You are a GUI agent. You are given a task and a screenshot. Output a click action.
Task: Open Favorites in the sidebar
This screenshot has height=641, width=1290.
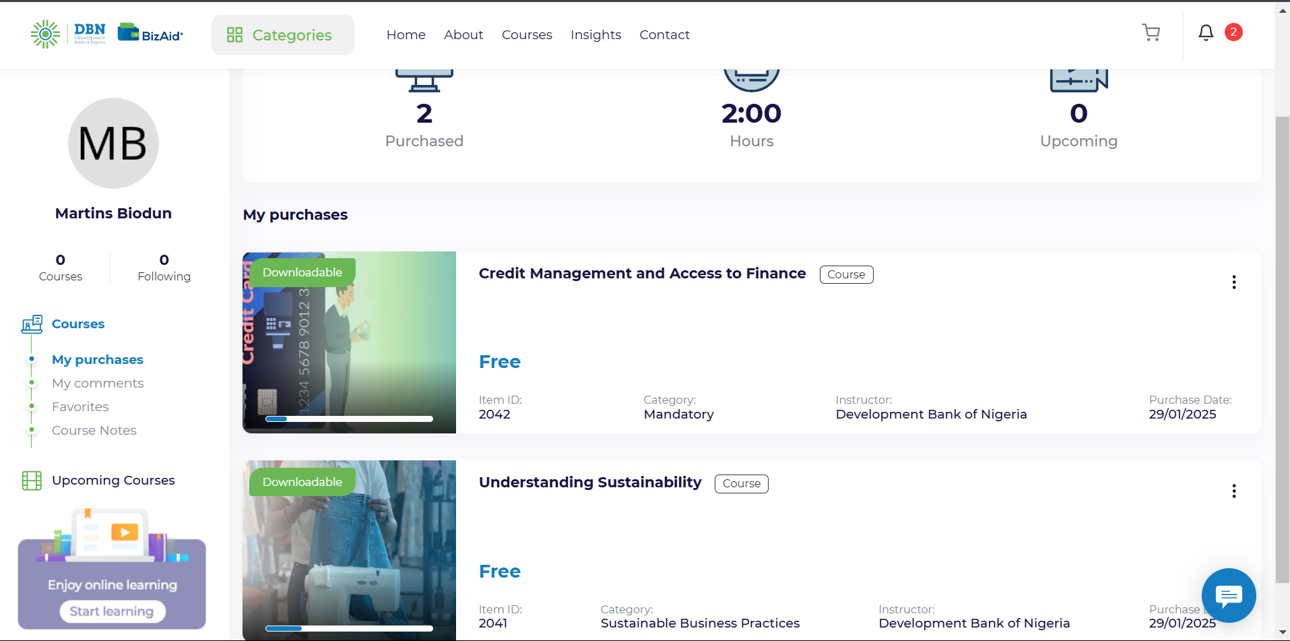coord(80,406)
